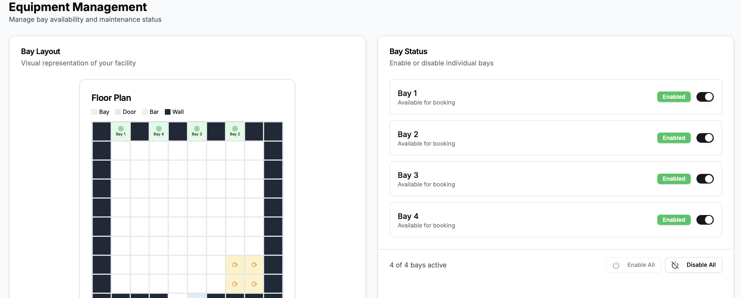This screenshot has width=741, height=298.
Task: Click the dark Wall legend swatch
Action: (x=168, y=112)
